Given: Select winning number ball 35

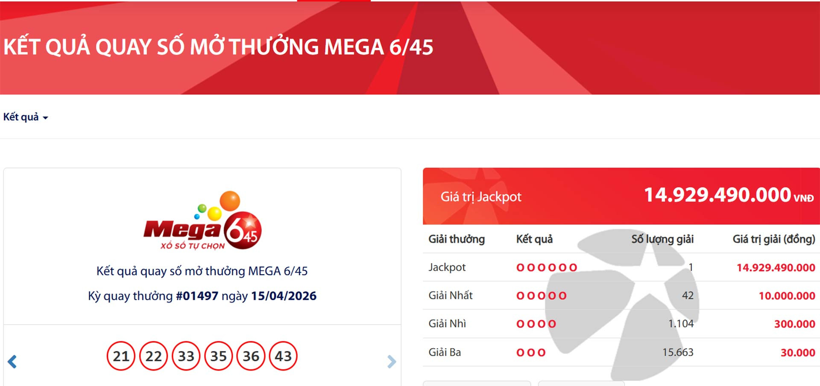Looking at the screenshot, I should pos(218,356).
